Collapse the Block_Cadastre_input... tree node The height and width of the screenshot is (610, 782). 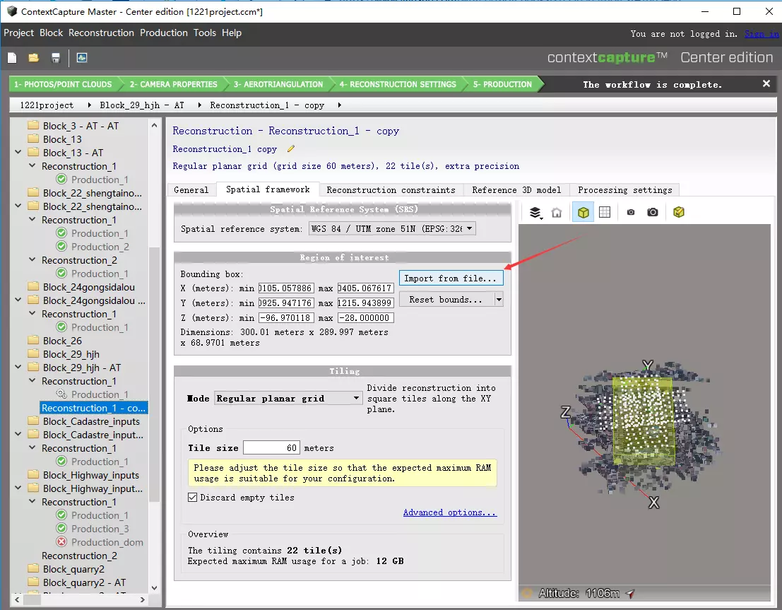(x=18, y=434)
